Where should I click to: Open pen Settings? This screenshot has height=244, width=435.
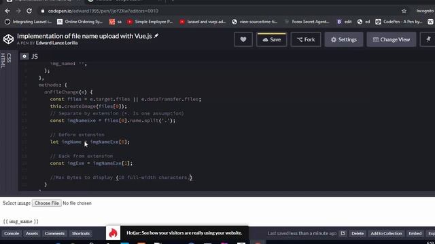point(344,39)
